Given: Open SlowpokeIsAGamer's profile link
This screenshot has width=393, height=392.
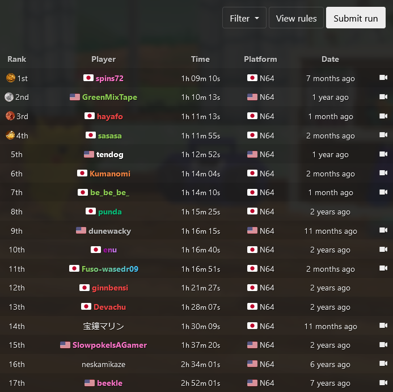Looking at the screenshot, I should (x=109, y=345).
